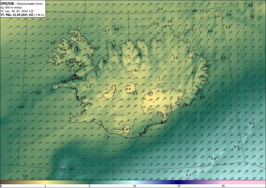Select the 1.3 value on the glacier
Screen dimensions: 266x188
(x=114, y=88)
